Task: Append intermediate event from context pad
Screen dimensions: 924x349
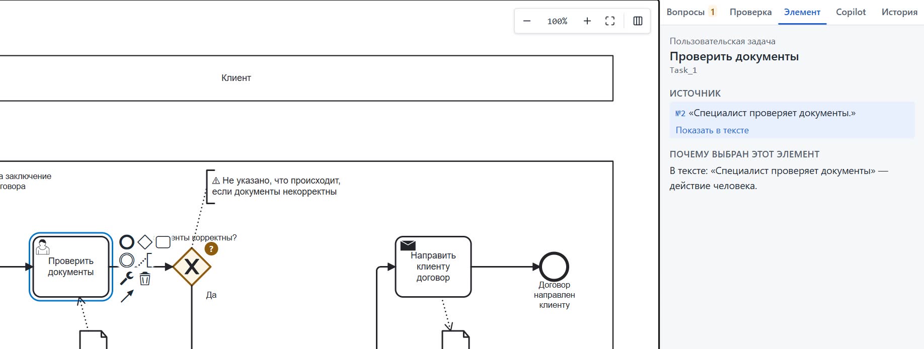Action: (x=127, y=260)
